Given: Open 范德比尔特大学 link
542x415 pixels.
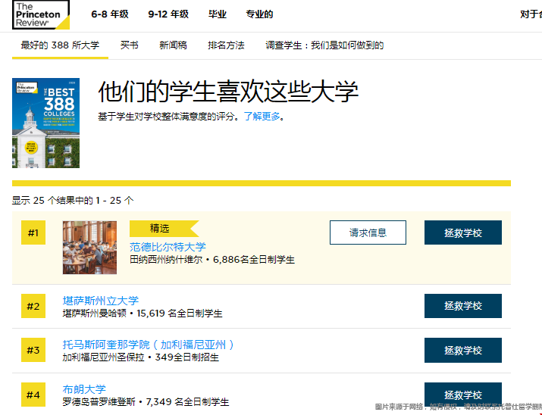Looking at the screenshot, I should pyautogui.click(x=168, y=247).
